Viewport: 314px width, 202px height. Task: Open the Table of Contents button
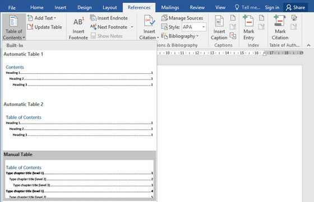pos(14,27)
